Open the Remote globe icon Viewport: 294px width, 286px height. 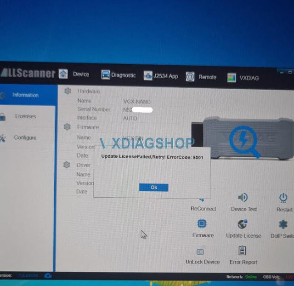pyautogui.click(x=190, y=77)
